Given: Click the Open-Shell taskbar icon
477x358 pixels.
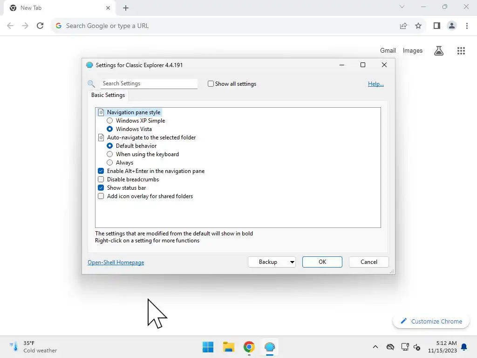Looking at the screenshot, I should point(270,347).
